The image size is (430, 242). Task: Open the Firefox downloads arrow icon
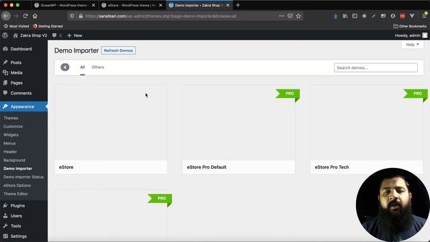[x=335, y=16]
